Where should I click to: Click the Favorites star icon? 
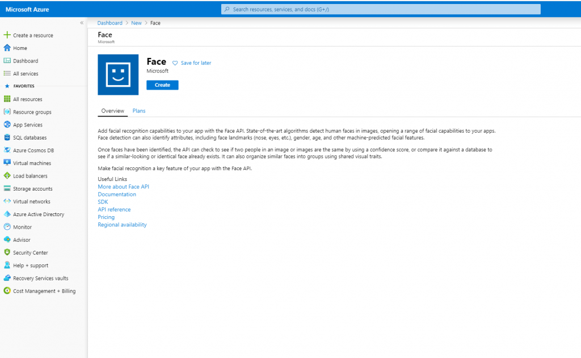point(7,86)
